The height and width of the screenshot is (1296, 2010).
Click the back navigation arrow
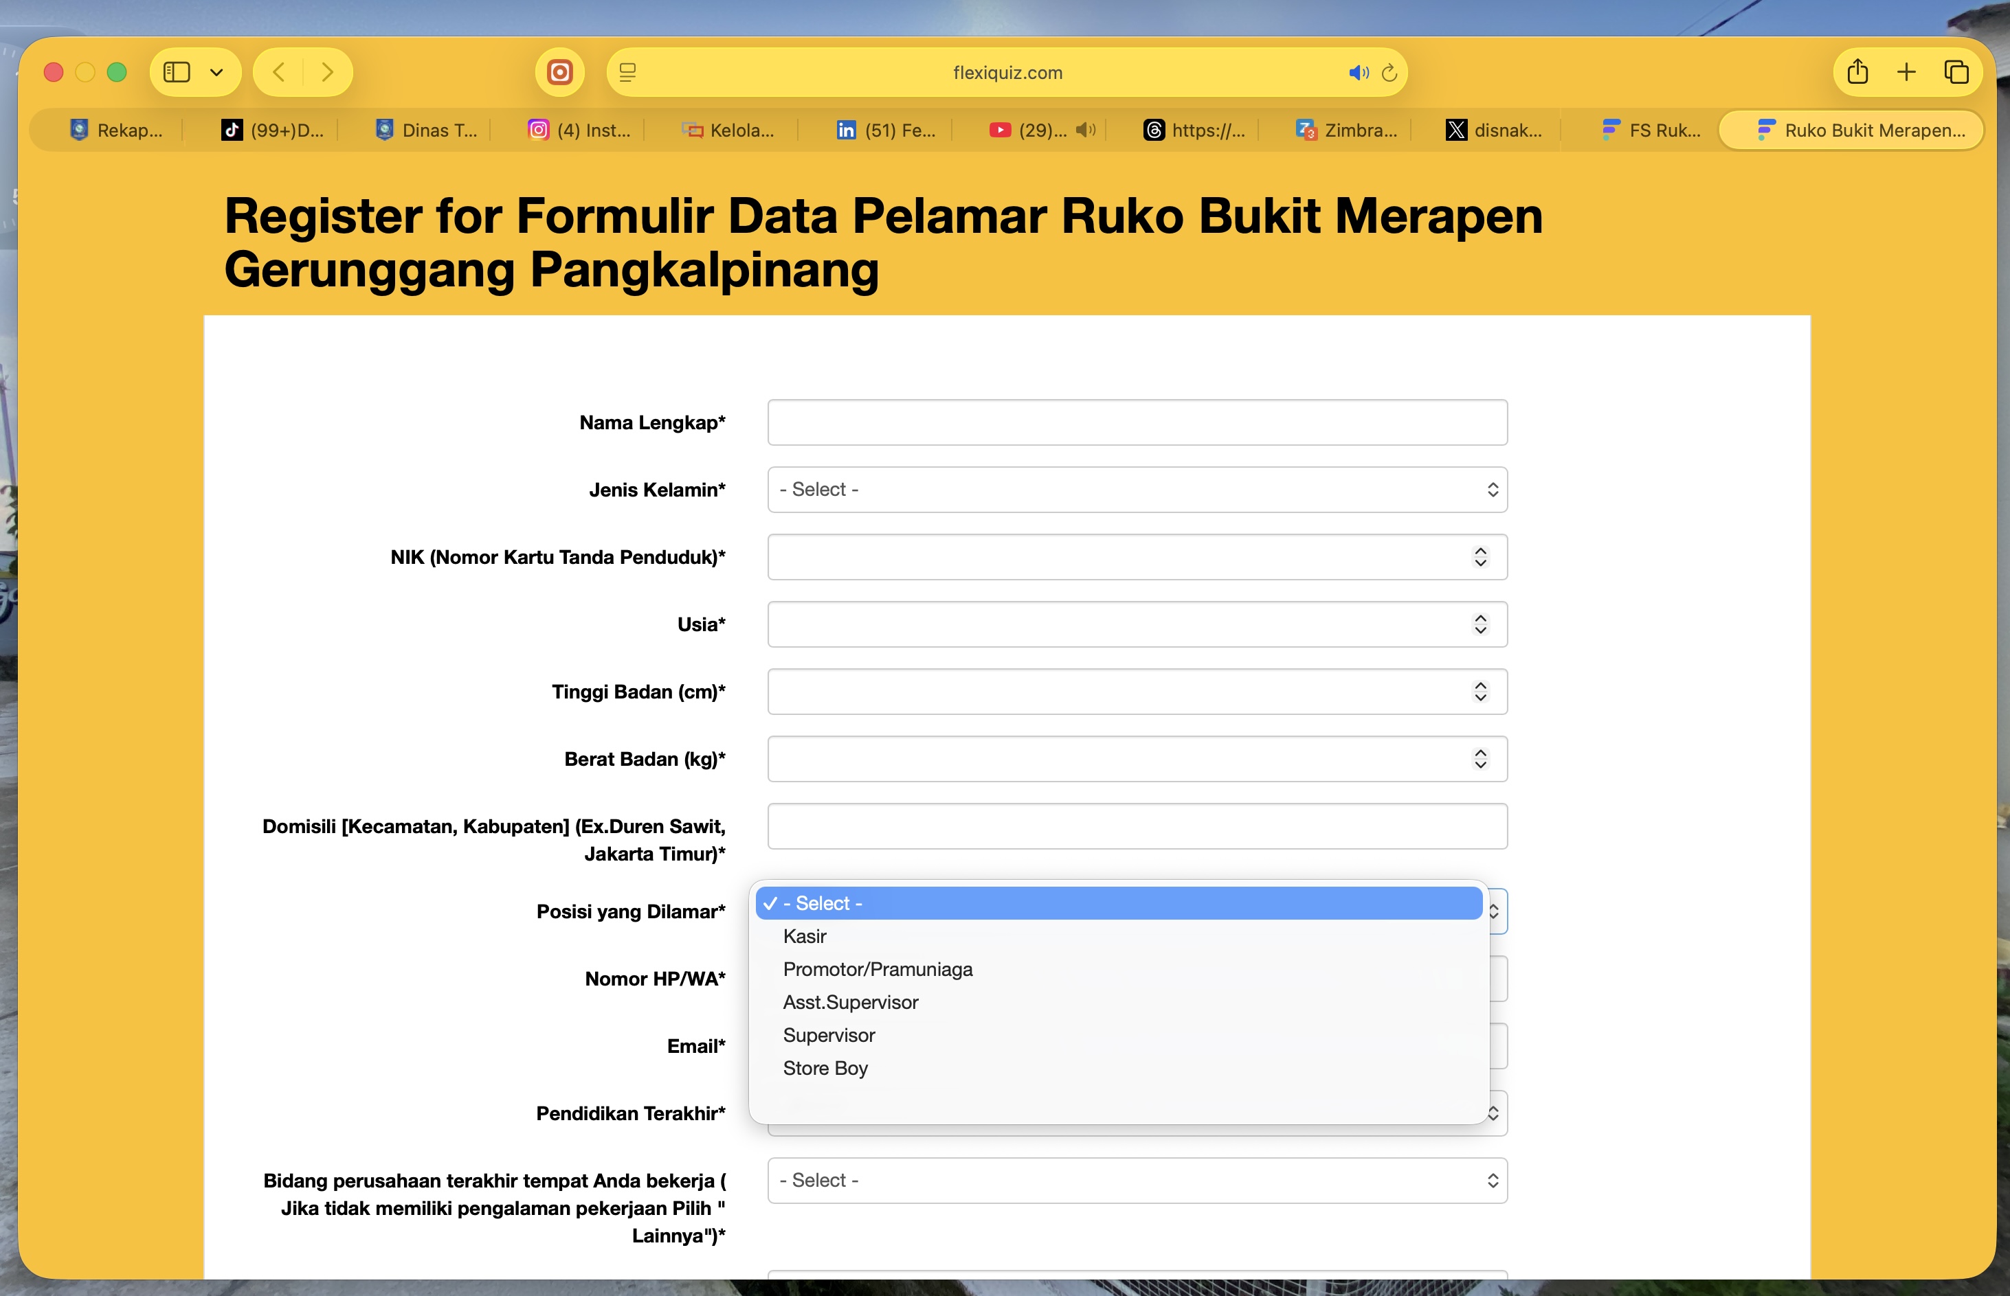[x=279, y=72]
